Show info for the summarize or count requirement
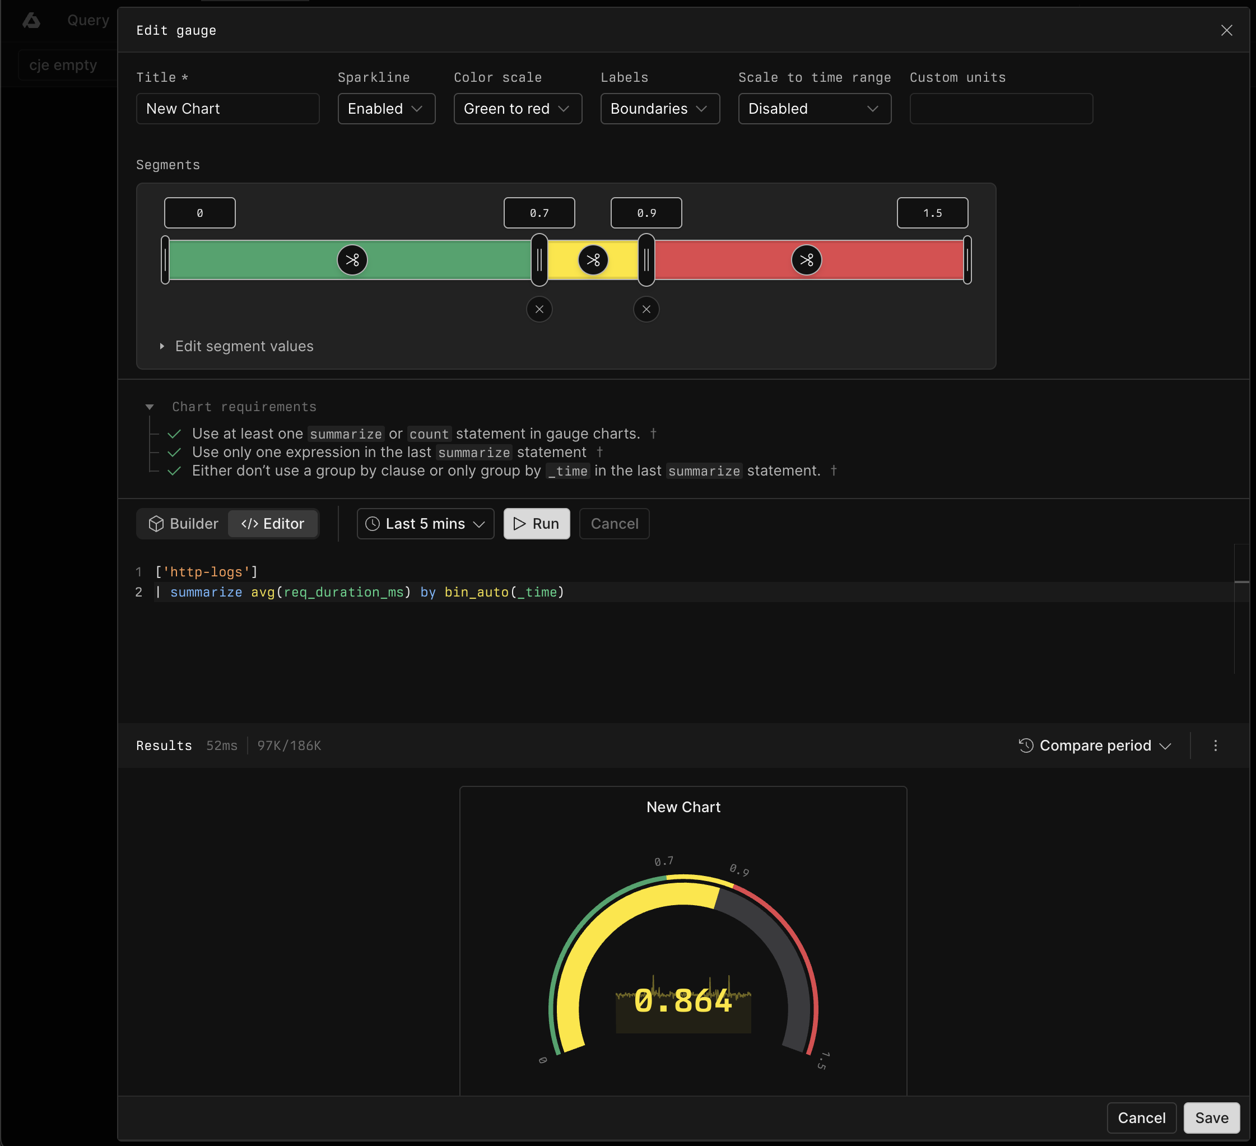This screenshot has height=1146, width=1256. pos(653,433)
